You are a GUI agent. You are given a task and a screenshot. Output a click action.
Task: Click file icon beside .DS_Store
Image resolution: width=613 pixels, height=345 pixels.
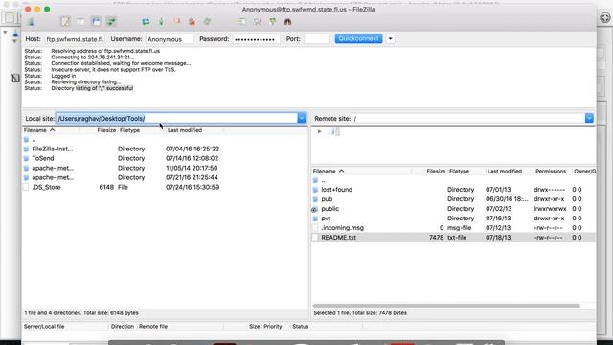point(26,188)
